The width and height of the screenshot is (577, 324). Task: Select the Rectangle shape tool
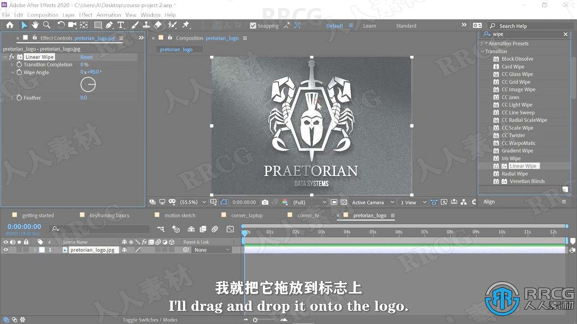[98, 25]
